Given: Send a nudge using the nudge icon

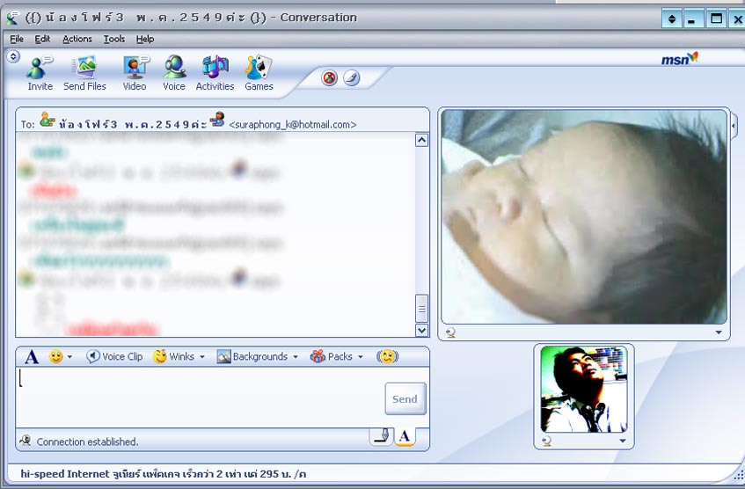Looking at the screenshot, I should coord(387,356).
